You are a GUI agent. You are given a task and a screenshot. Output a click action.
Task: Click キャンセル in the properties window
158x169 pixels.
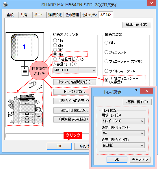[x=82, y=146]
